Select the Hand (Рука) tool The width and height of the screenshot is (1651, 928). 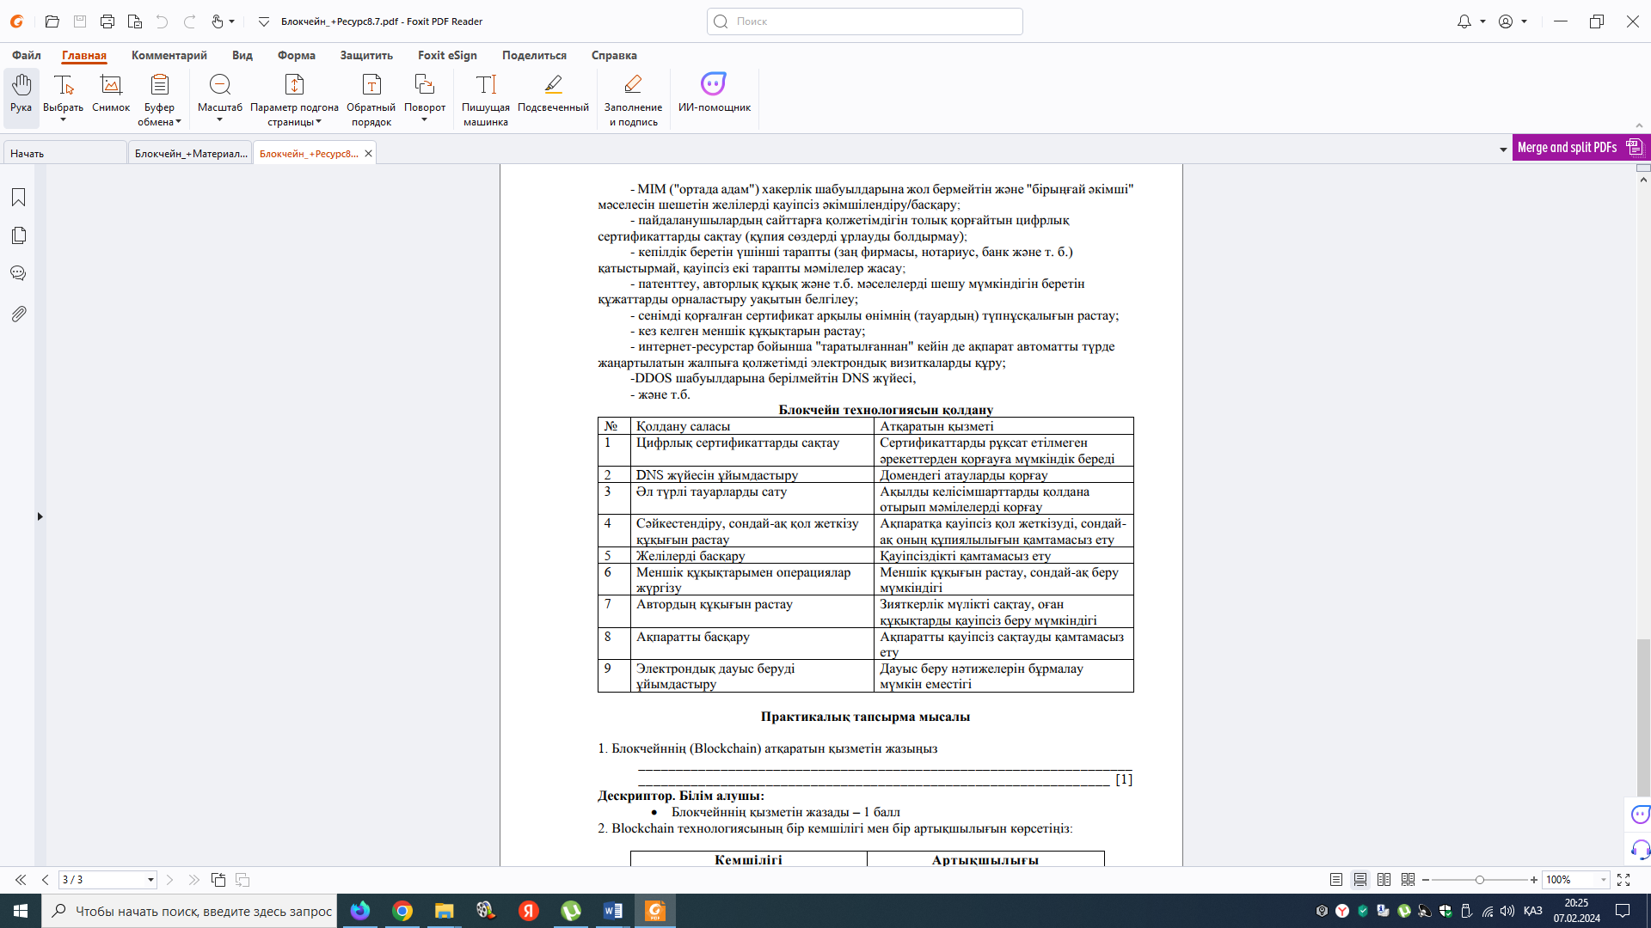21,93
